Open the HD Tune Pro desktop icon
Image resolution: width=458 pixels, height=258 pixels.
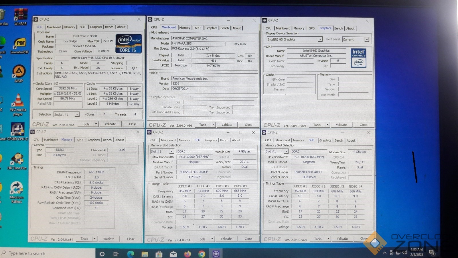(17, 161)
